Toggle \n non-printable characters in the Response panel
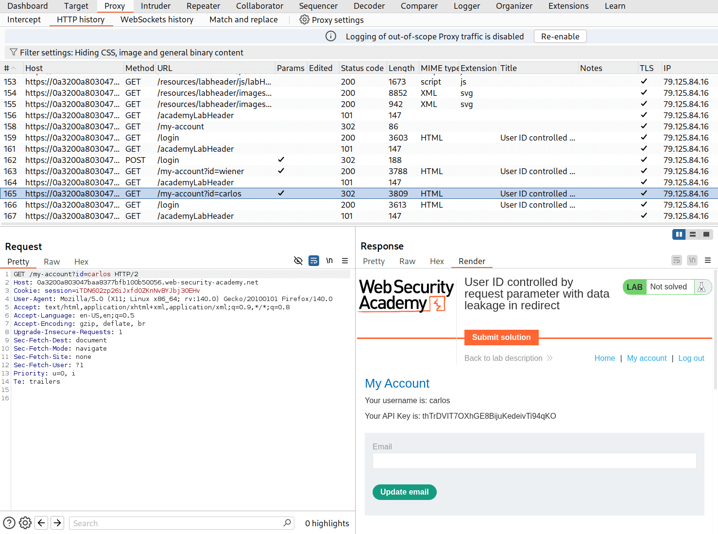Screen dimensions: 718x534 (x=692, y=260)
